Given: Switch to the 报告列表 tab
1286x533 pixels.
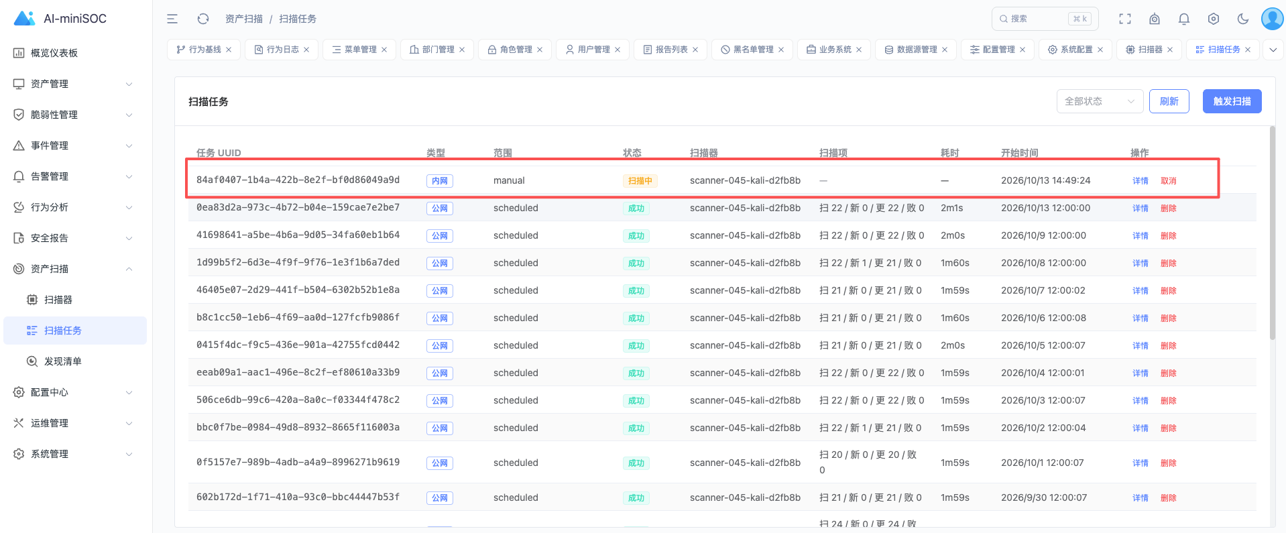Looking at the screenshot, I should pos(671,50).
